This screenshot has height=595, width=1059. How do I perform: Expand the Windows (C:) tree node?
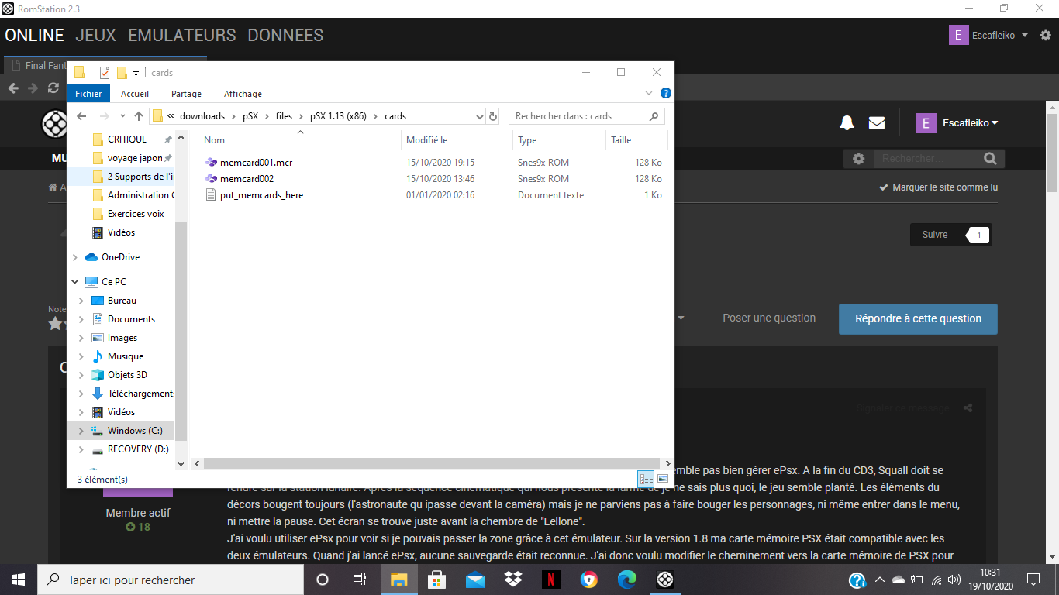pos(81,431)
